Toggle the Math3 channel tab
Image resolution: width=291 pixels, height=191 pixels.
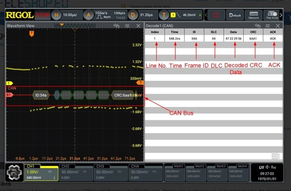(x=217, y=173)
